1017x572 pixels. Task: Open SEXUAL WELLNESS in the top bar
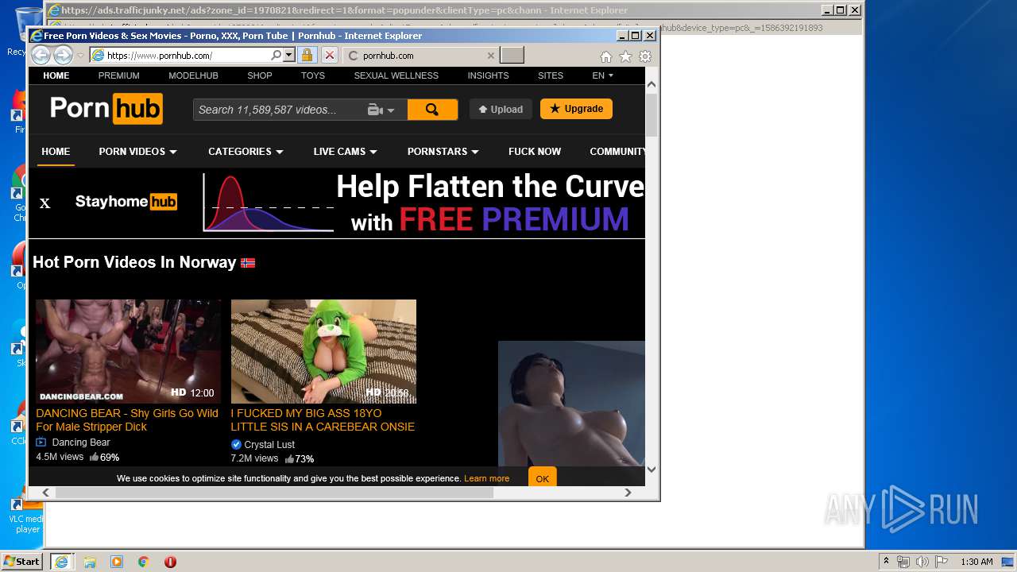pos(396,75)
